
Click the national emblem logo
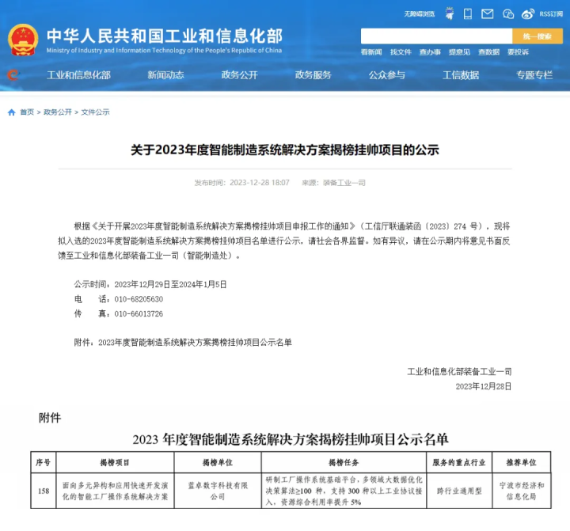click(x=22, y=40)
